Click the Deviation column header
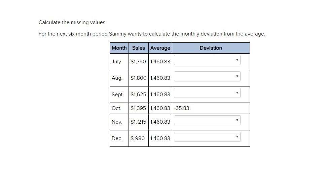 coord(211,48)
